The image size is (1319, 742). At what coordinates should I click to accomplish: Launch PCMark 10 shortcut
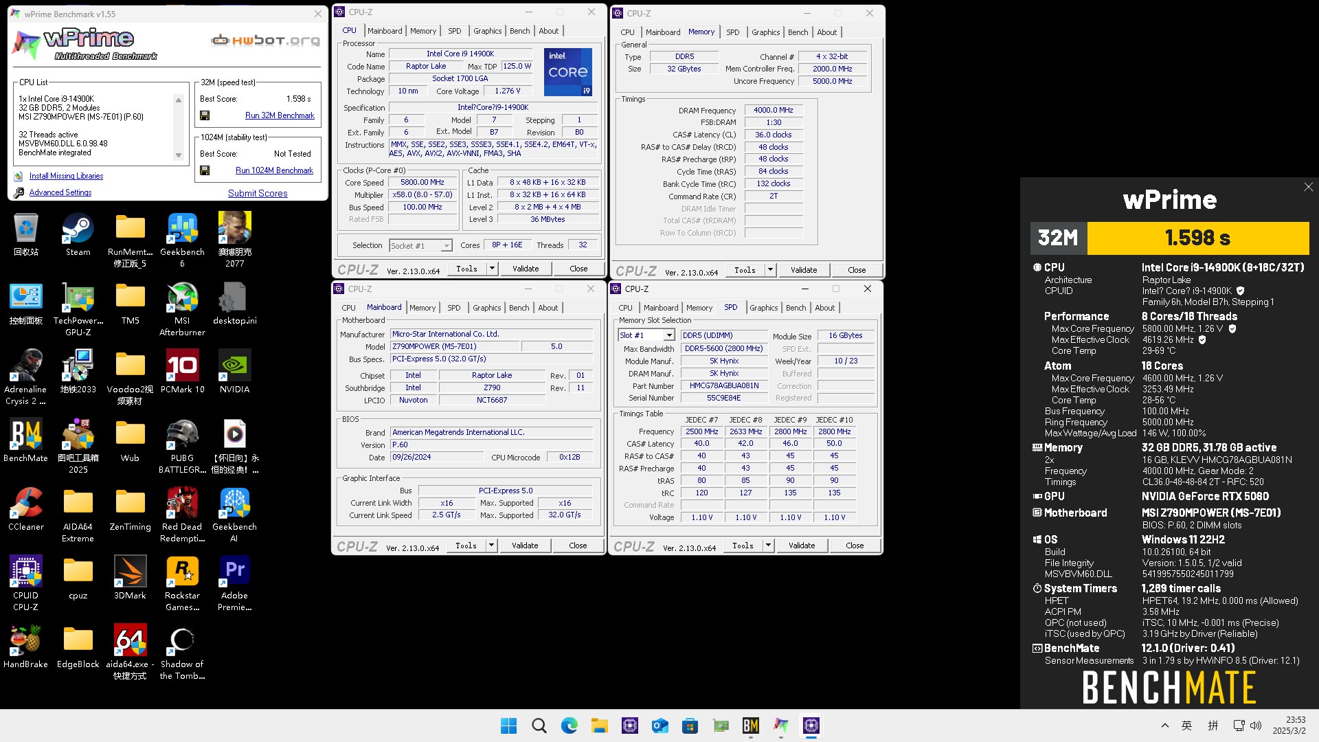pyautogui.click(x=182, y=372)
